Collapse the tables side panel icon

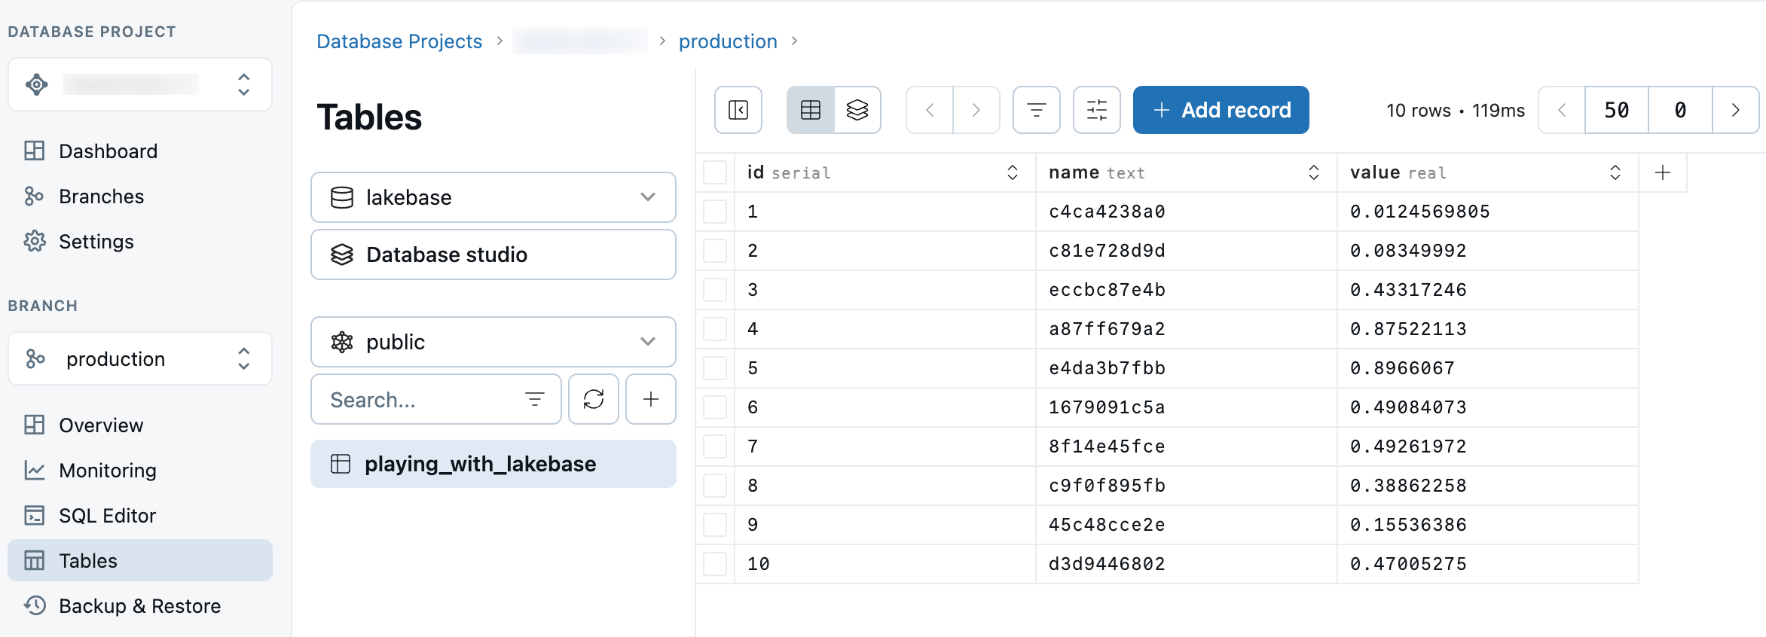click(738, 110)
